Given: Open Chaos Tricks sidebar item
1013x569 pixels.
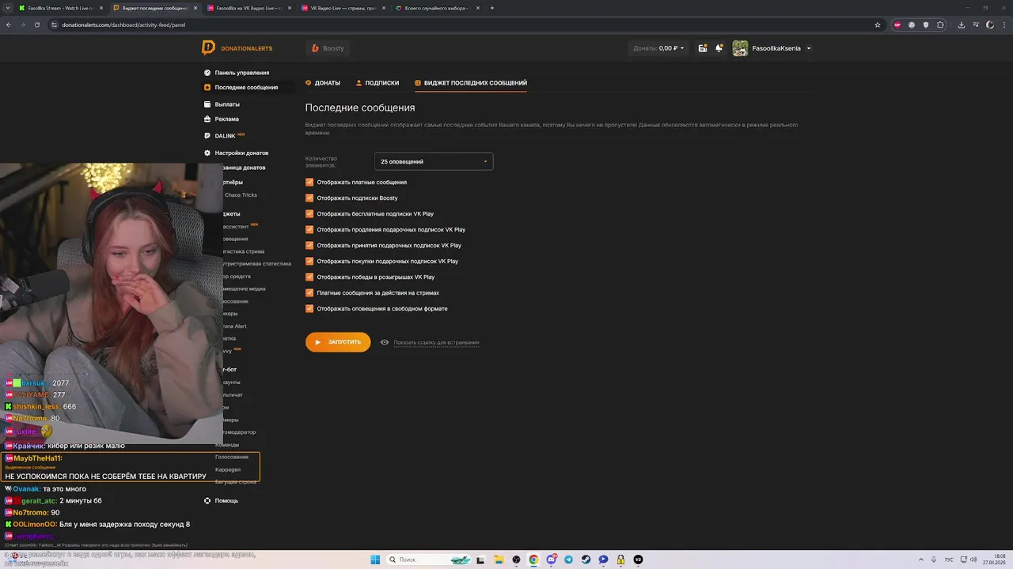Looking at the screenshot, I should (241, 195).
